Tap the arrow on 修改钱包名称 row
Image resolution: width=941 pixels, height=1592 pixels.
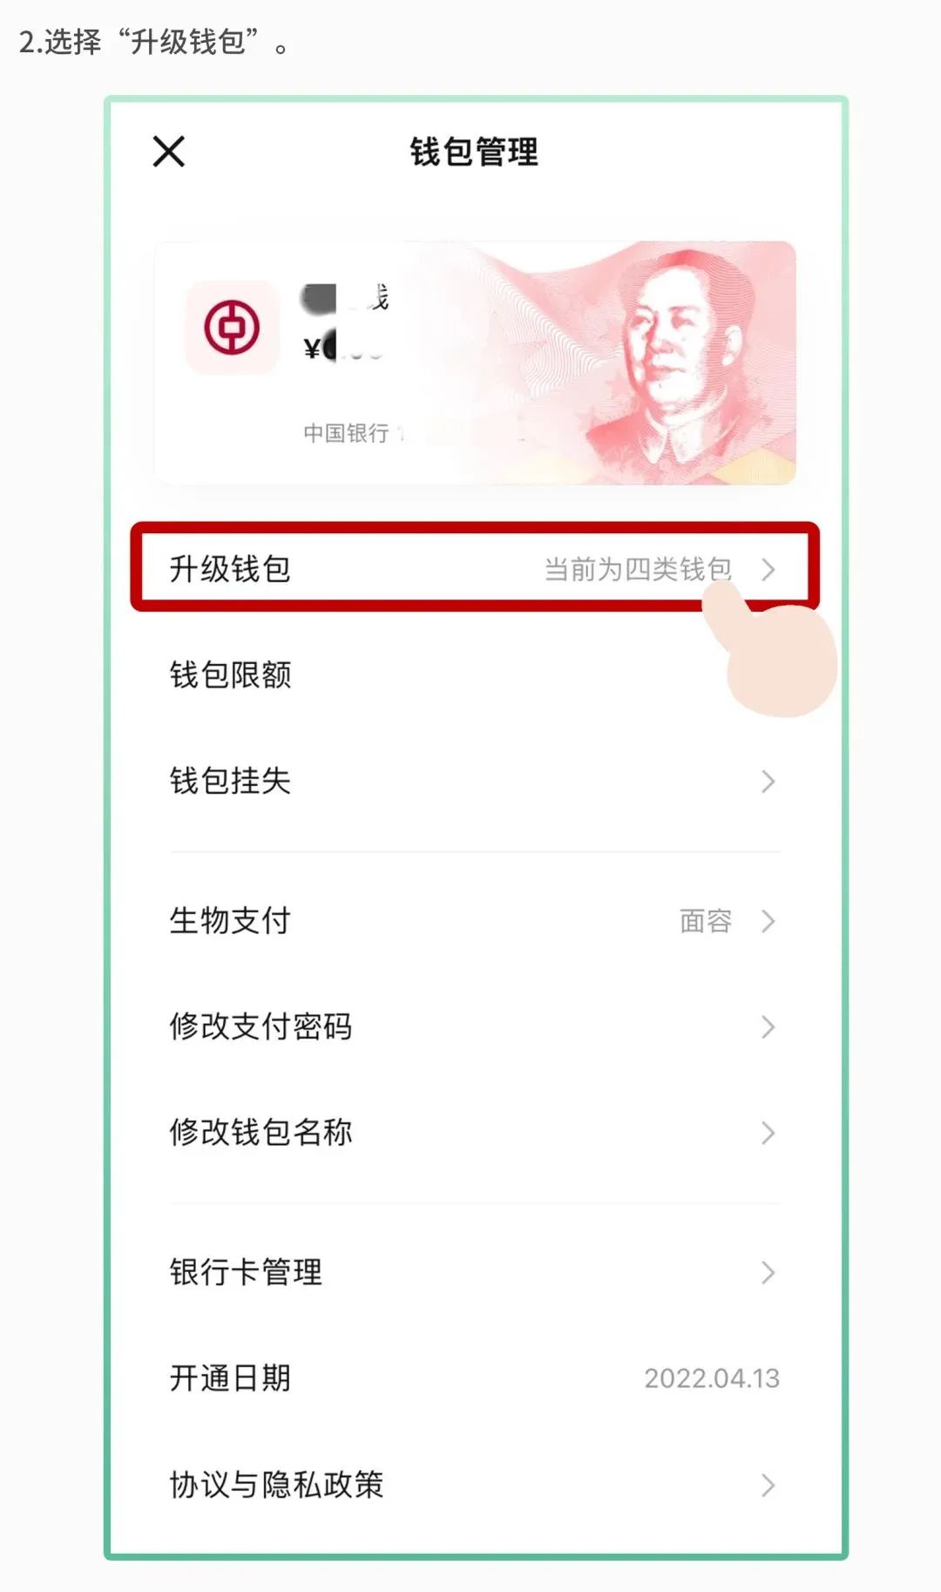[x=768, y=1133]
